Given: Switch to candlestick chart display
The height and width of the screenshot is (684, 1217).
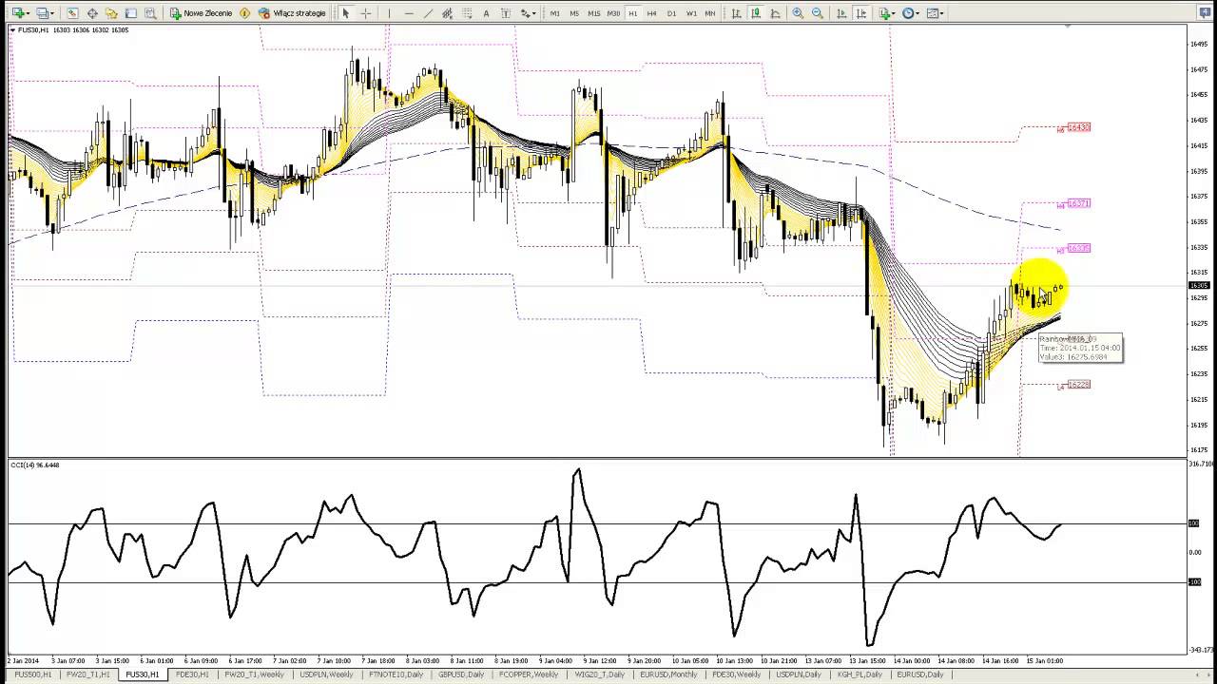Looking at the screenshot, I should pyautogui.click(x=756, y=13).
